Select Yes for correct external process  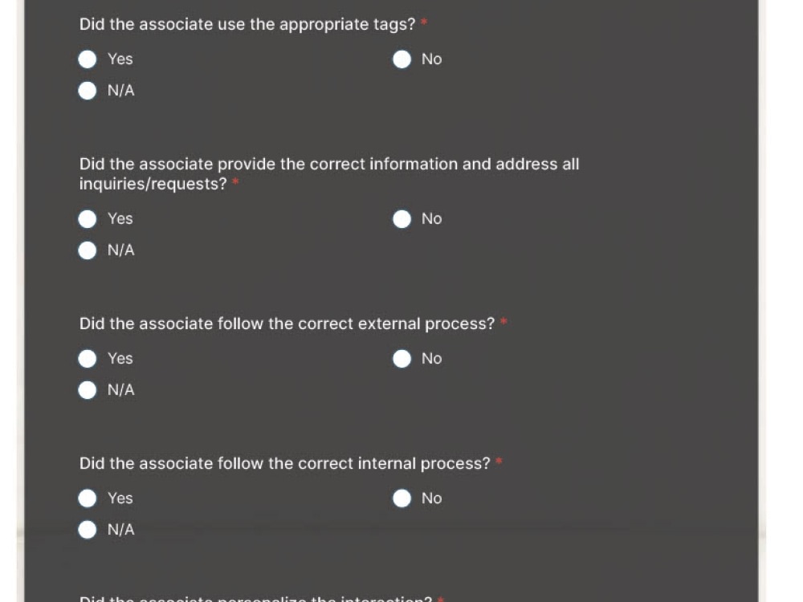(x=87, y=359)
